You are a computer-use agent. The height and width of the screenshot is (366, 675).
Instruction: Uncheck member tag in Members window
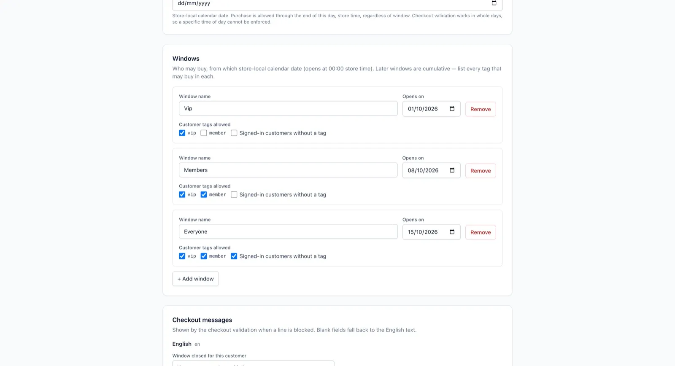point(204,194)
